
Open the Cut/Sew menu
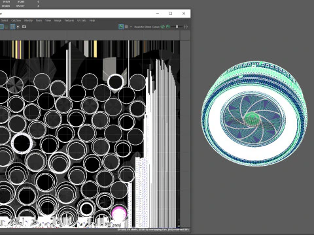[x=16, y=20]
